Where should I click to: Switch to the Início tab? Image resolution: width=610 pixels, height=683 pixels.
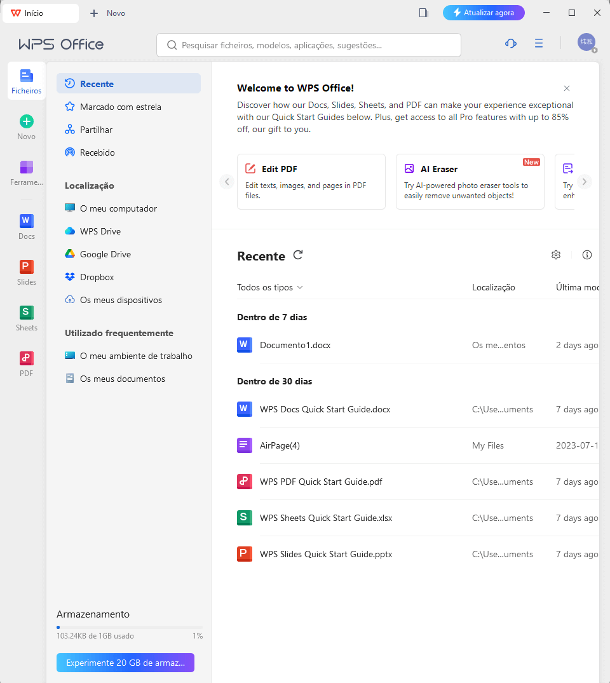click(x=41, y=13)
